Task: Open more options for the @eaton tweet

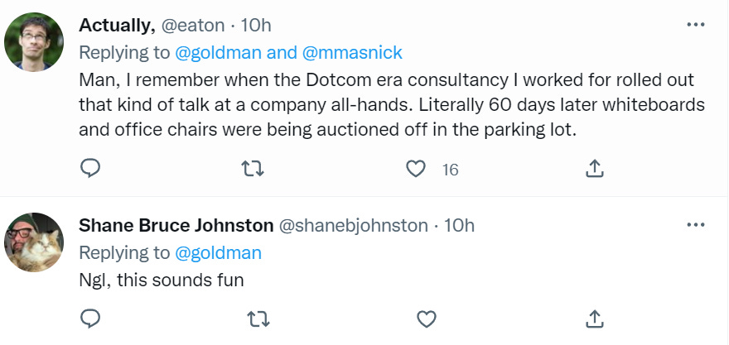Action: (695, 25)
